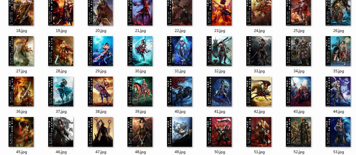The height and width of the screenshot is (155, 356).
Task: Select the thumbnail of 35.jpg
Action: pyautogui.click(x=338, y=51)
